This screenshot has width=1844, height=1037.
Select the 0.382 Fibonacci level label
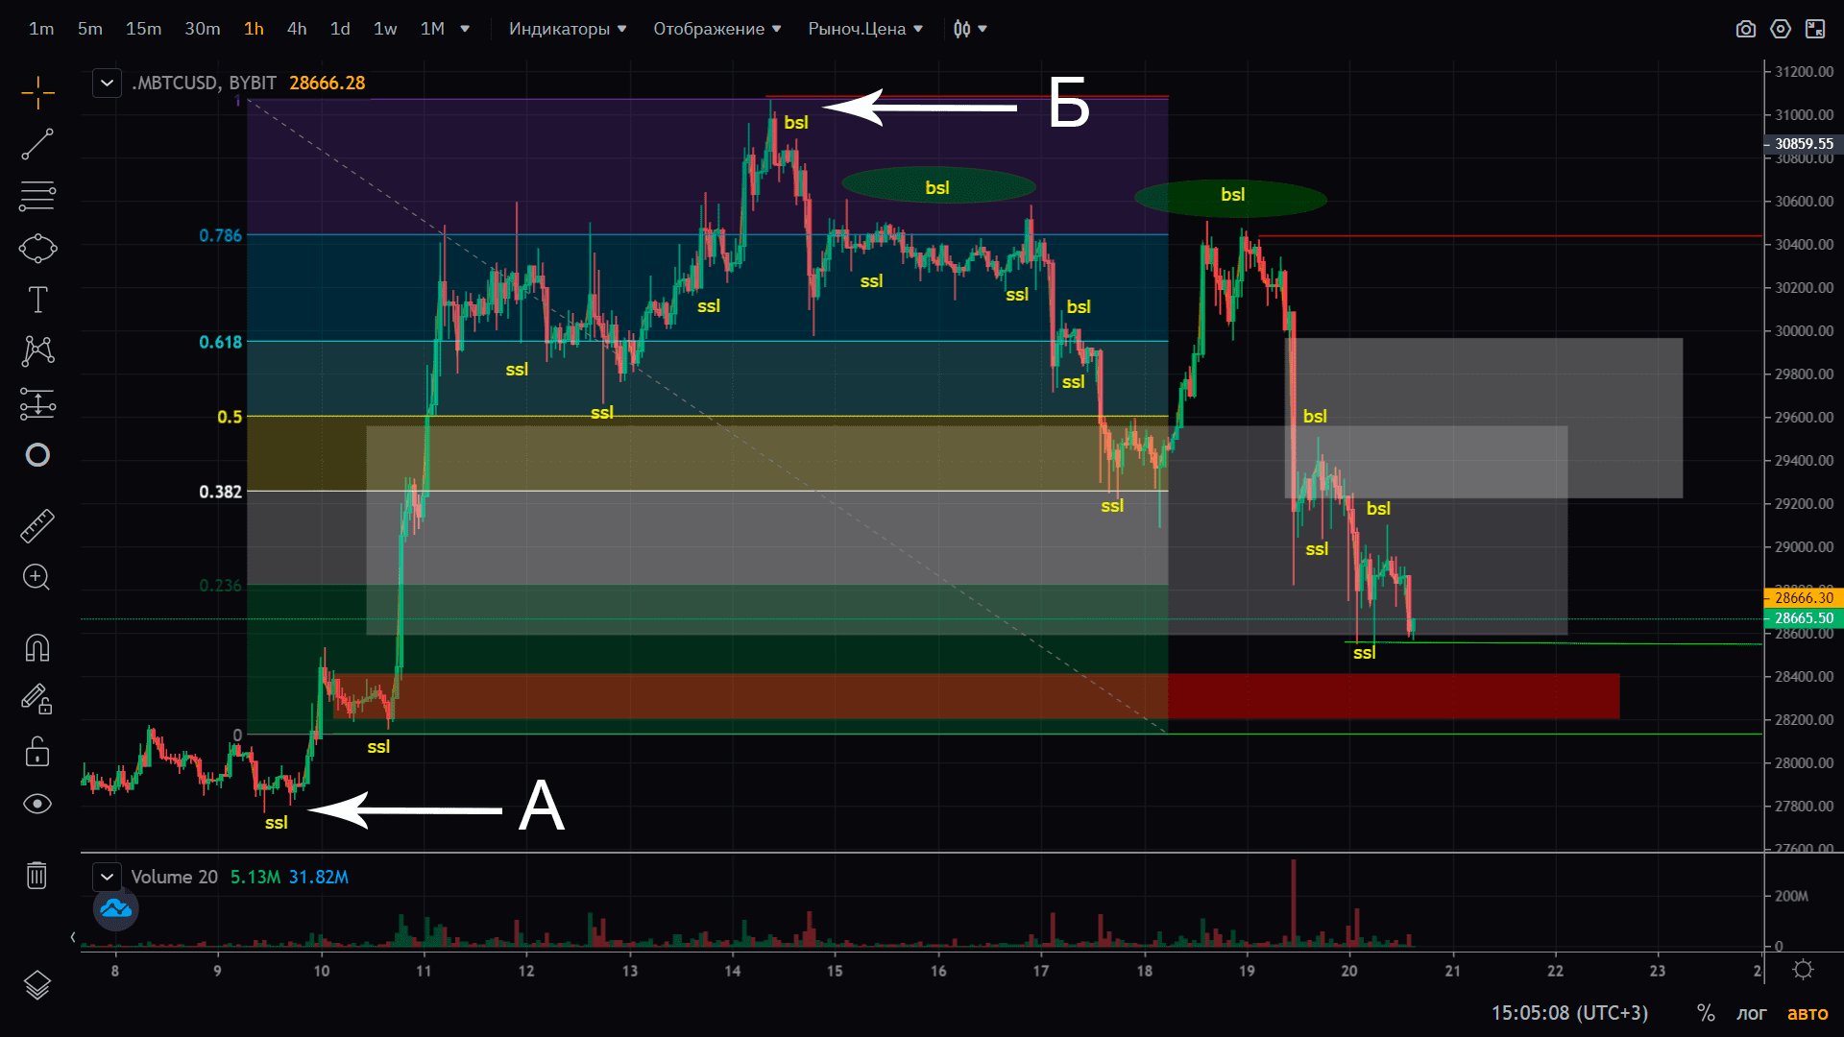tap(220, 492)
